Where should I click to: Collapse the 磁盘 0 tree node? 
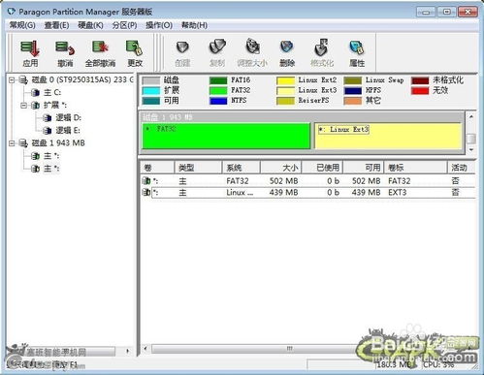pyautogui.click(x=12, y=79)
